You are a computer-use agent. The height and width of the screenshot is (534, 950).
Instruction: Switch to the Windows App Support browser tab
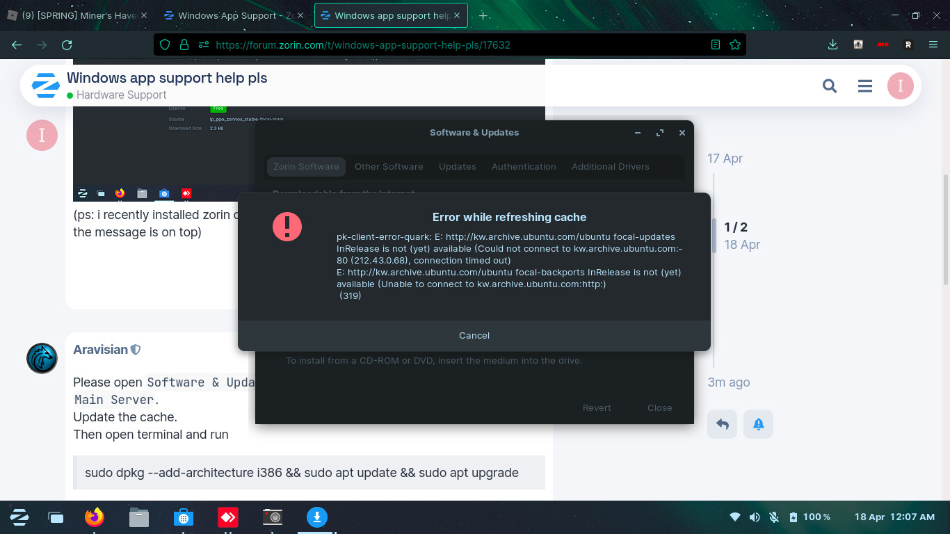pyautogui.click(x=234, y=15)
